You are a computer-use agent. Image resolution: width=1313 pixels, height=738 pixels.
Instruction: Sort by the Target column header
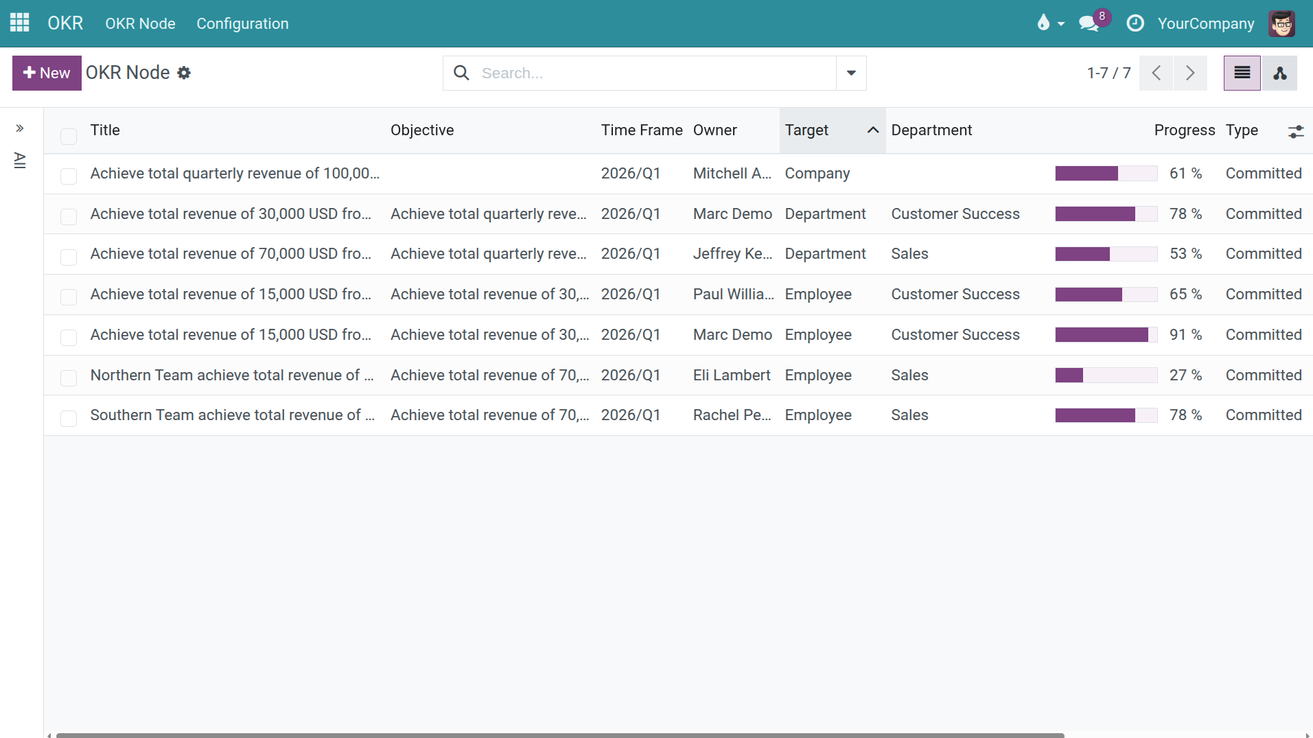coord(806,130)
